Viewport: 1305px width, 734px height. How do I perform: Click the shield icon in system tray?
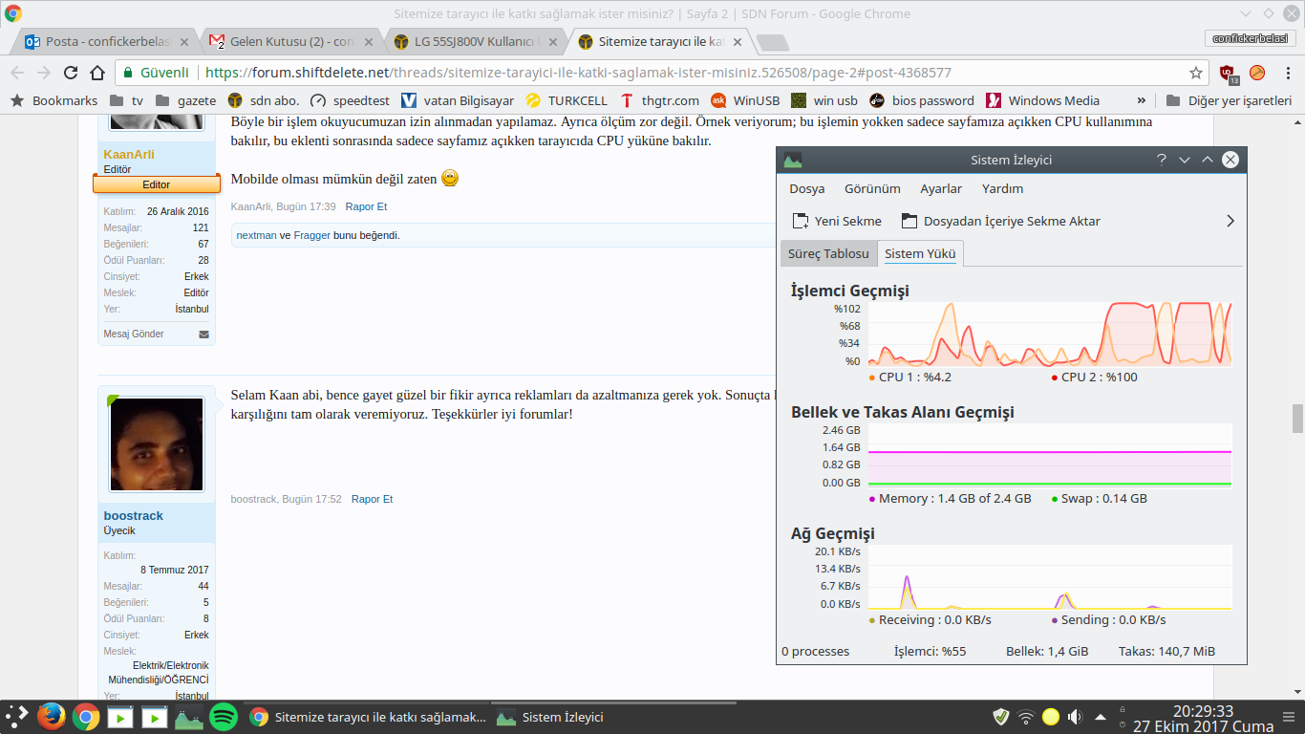pyautogui.click(x=1001, y=717)
